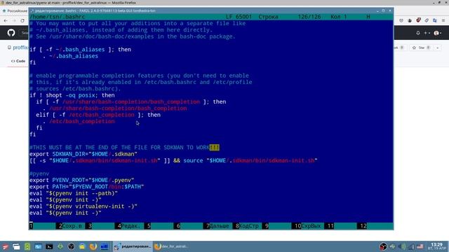This screenshot has height=252, width=449.
Task: Launch the terminal icon on taskbar
Action: (x=49, y=246)
